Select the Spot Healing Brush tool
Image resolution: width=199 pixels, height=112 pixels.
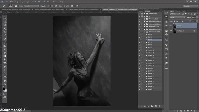pos(5,39)
